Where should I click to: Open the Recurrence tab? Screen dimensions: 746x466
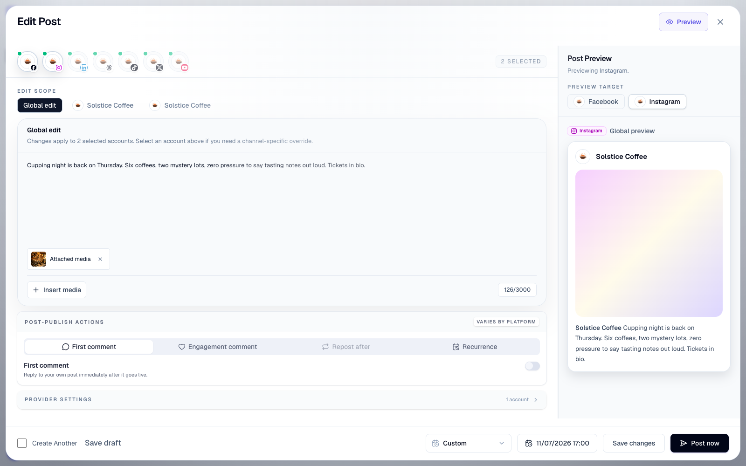point(475,347)
